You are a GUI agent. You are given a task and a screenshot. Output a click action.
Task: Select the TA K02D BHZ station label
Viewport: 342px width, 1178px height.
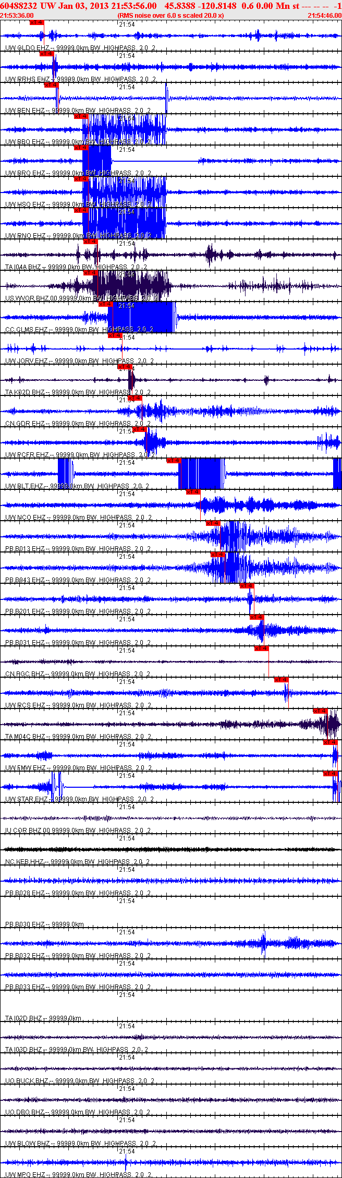[78, 392]
